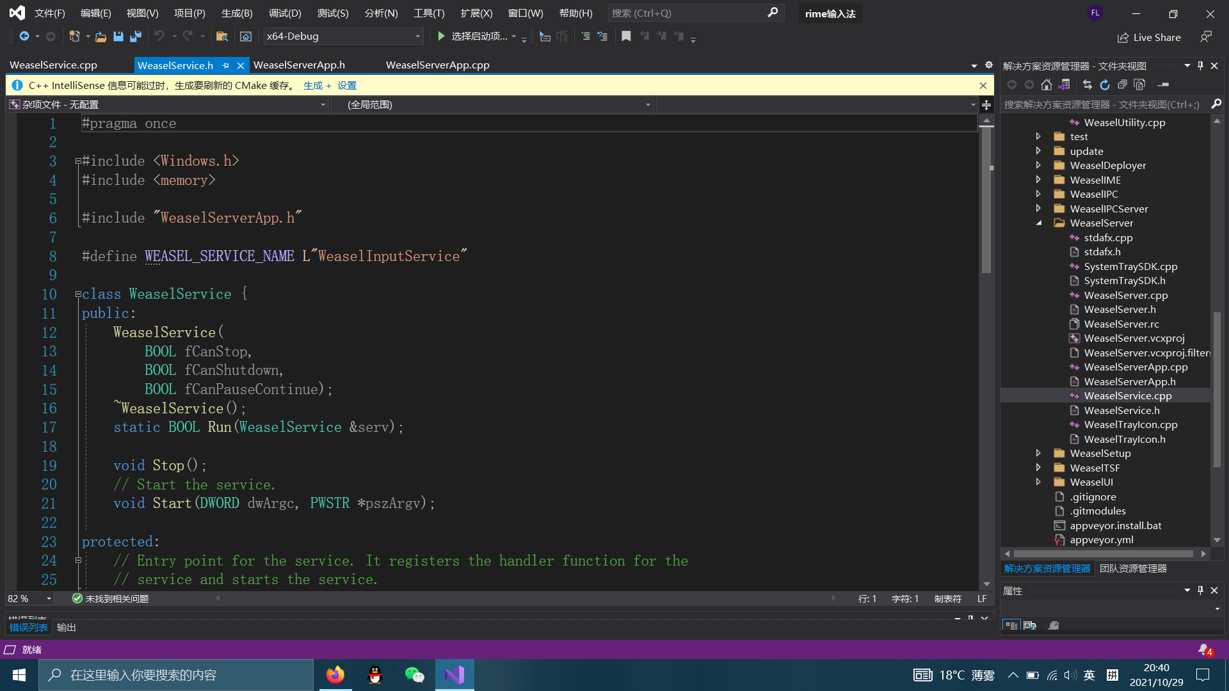1229x691 pixels.
Task: Click Solution Explorer home icon
Action: [x=1047, y=84]
